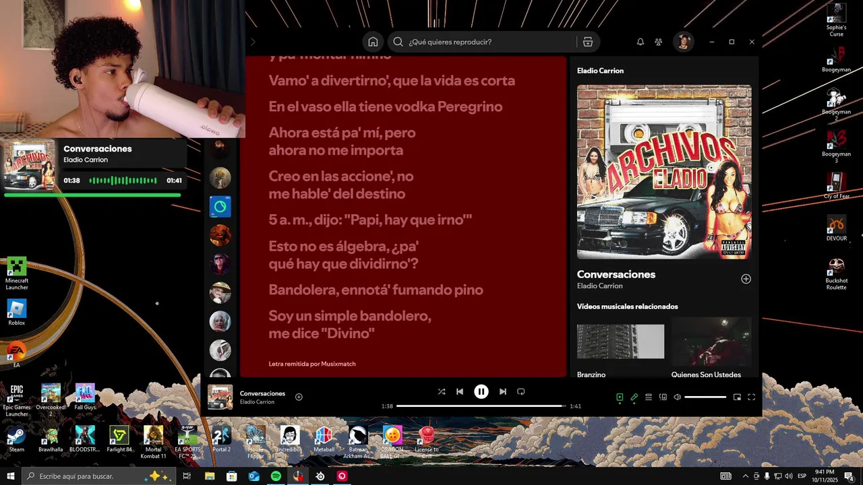Click the 'Eladio Carrion' heading of the right panel
This screenshot has width=863, height=485.
point(600,71)
